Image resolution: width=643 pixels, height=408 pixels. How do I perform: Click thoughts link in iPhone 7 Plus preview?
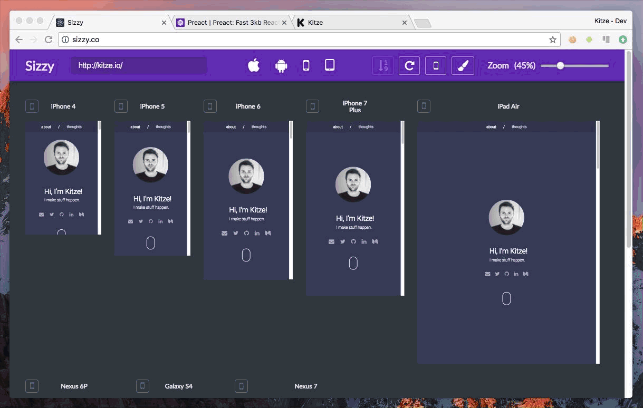click(366, 127)
